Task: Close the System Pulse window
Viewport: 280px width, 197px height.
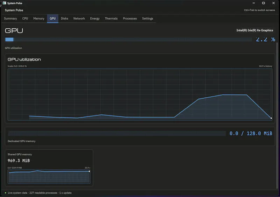Action: [273, 3]
